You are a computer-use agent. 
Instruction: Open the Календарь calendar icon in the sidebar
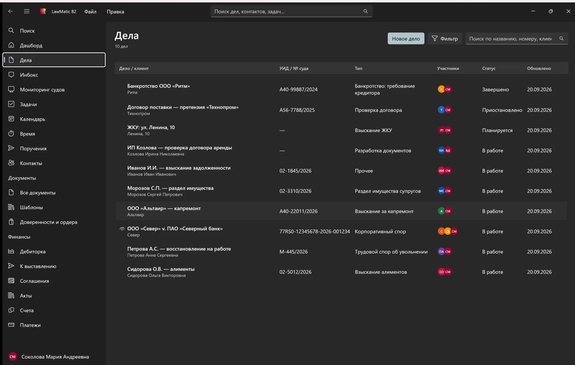[x=11, y=119]
